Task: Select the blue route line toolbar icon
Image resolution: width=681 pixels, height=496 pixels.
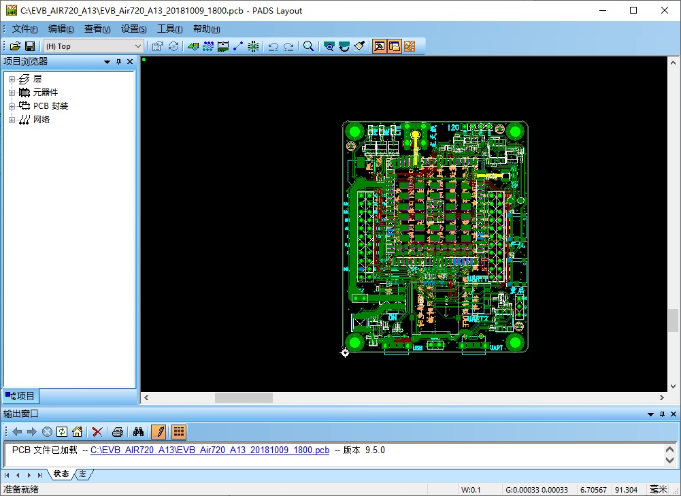Action: coord(238,46)
